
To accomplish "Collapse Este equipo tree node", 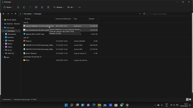I will (3, 28).
